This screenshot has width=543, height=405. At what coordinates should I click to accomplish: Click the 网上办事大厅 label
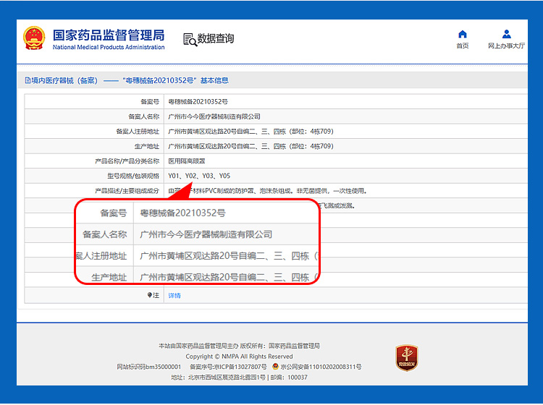click(x=506, y=46)
